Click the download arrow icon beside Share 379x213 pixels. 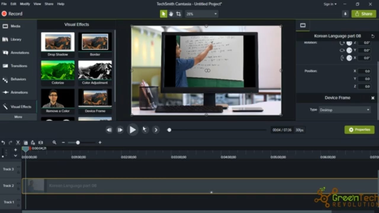pos(345,14)
